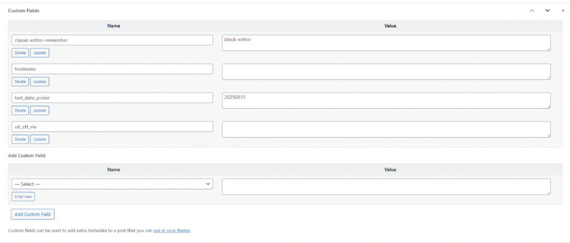Image resolution: width=570 pixels, height=243 pixels.
Task: Click the test_date_picker value 20250815 box
Action: (386, 100)
